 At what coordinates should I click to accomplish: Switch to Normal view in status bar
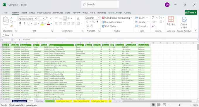pyautogui.click(x=153, y=105)
